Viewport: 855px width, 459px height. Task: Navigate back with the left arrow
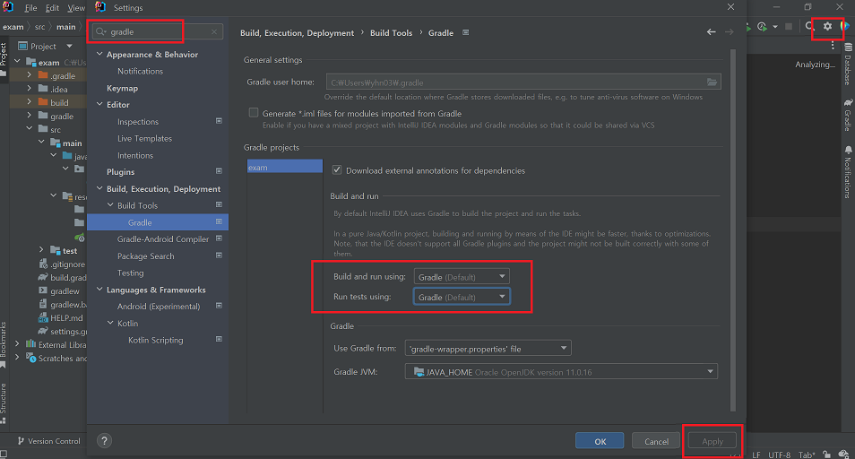coord(711,32)
